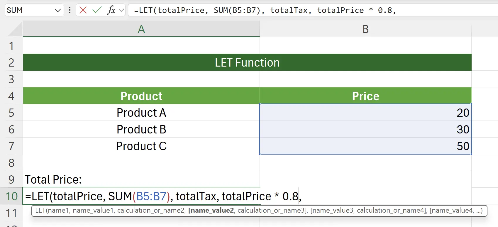Click the formula bar options dots handle
The image size is (498, 227).
pyautogui.click(x=70, y=10)
